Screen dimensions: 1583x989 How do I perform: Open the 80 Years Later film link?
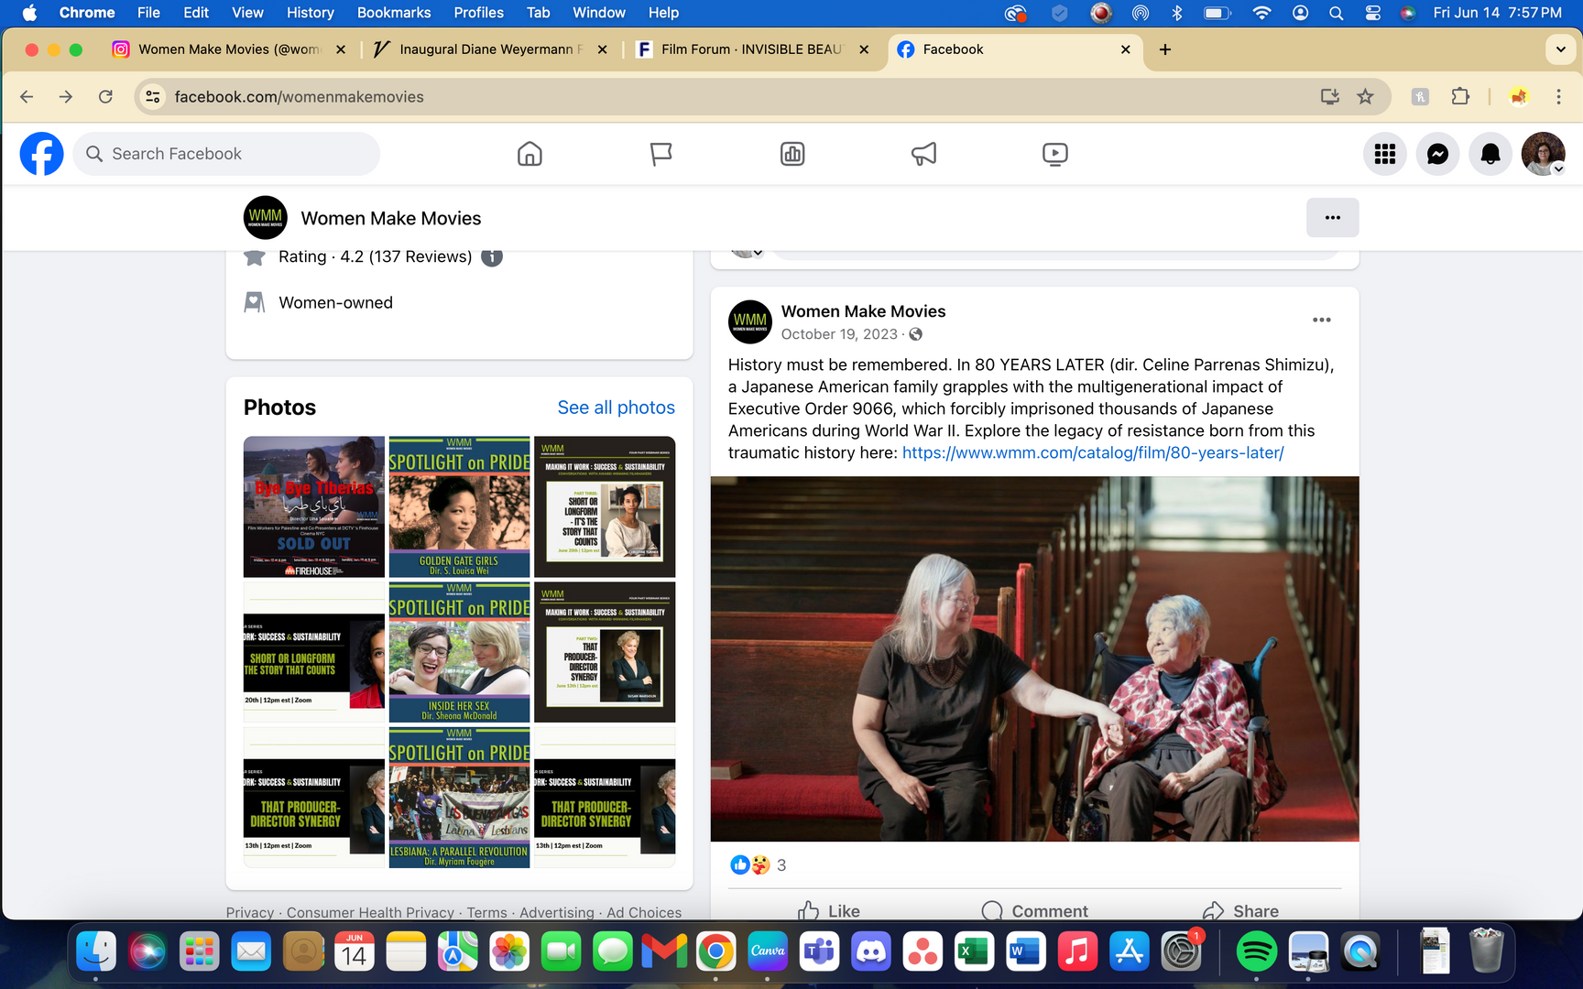(1092, 453)
